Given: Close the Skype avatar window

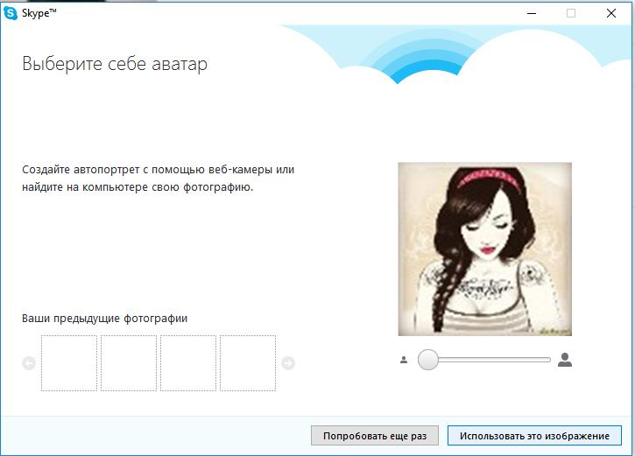Looking at the screenshot, I should coord(611,13).
